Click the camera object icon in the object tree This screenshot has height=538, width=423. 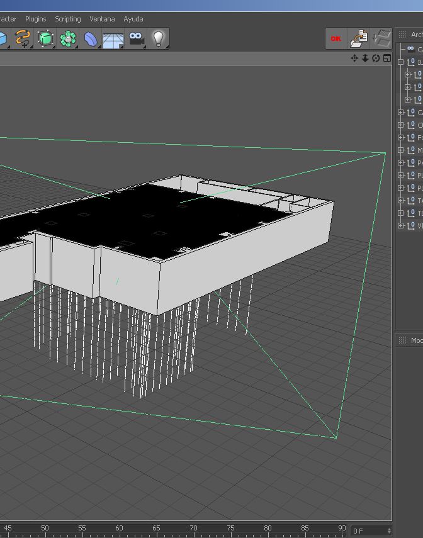(410, 48)
